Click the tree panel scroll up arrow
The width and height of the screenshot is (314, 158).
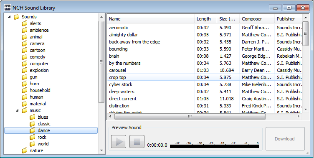click(101, 17)
